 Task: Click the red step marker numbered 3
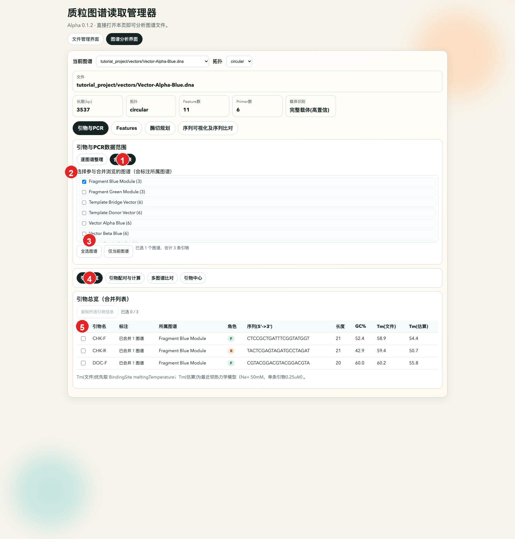(89, 241)
